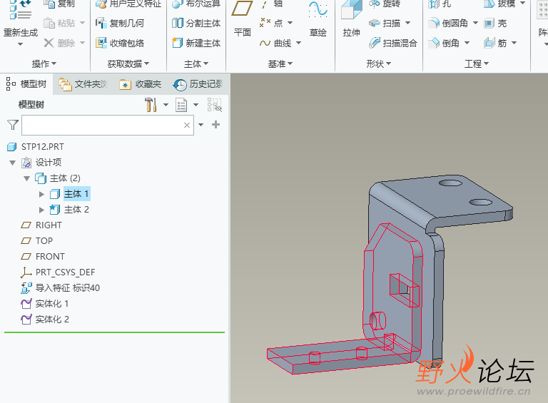
Task: Switch to the 历史记录 tab
Action: tap(198, 84)
